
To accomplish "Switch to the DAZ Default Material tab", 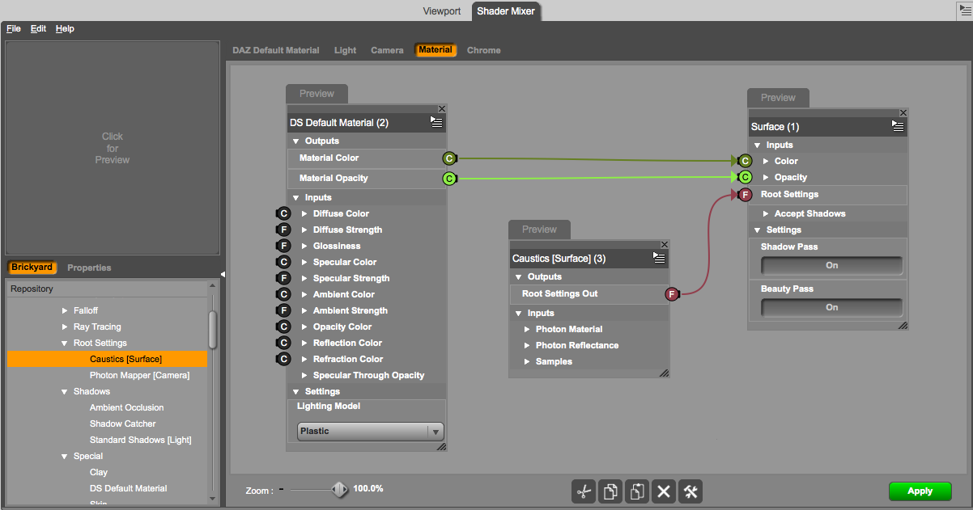I will pos(276,50).
